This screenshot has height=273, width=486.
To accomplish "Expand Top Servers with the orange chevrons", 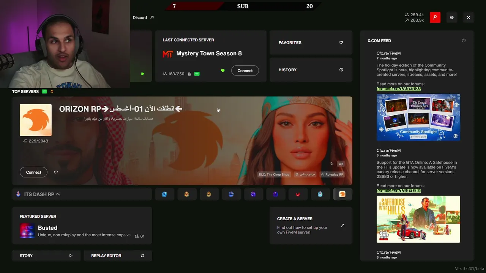I will [x=52, y=91].
